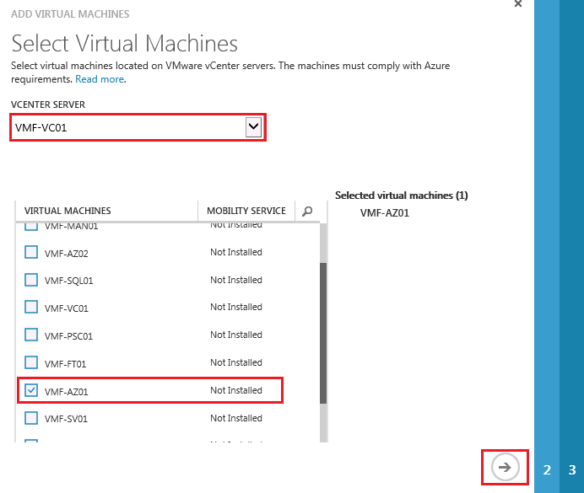This screenshot has width=584, height=493.
Task: Uncheck the VMF-AZ01 checkbox
Action: click(x=31, y=391)
